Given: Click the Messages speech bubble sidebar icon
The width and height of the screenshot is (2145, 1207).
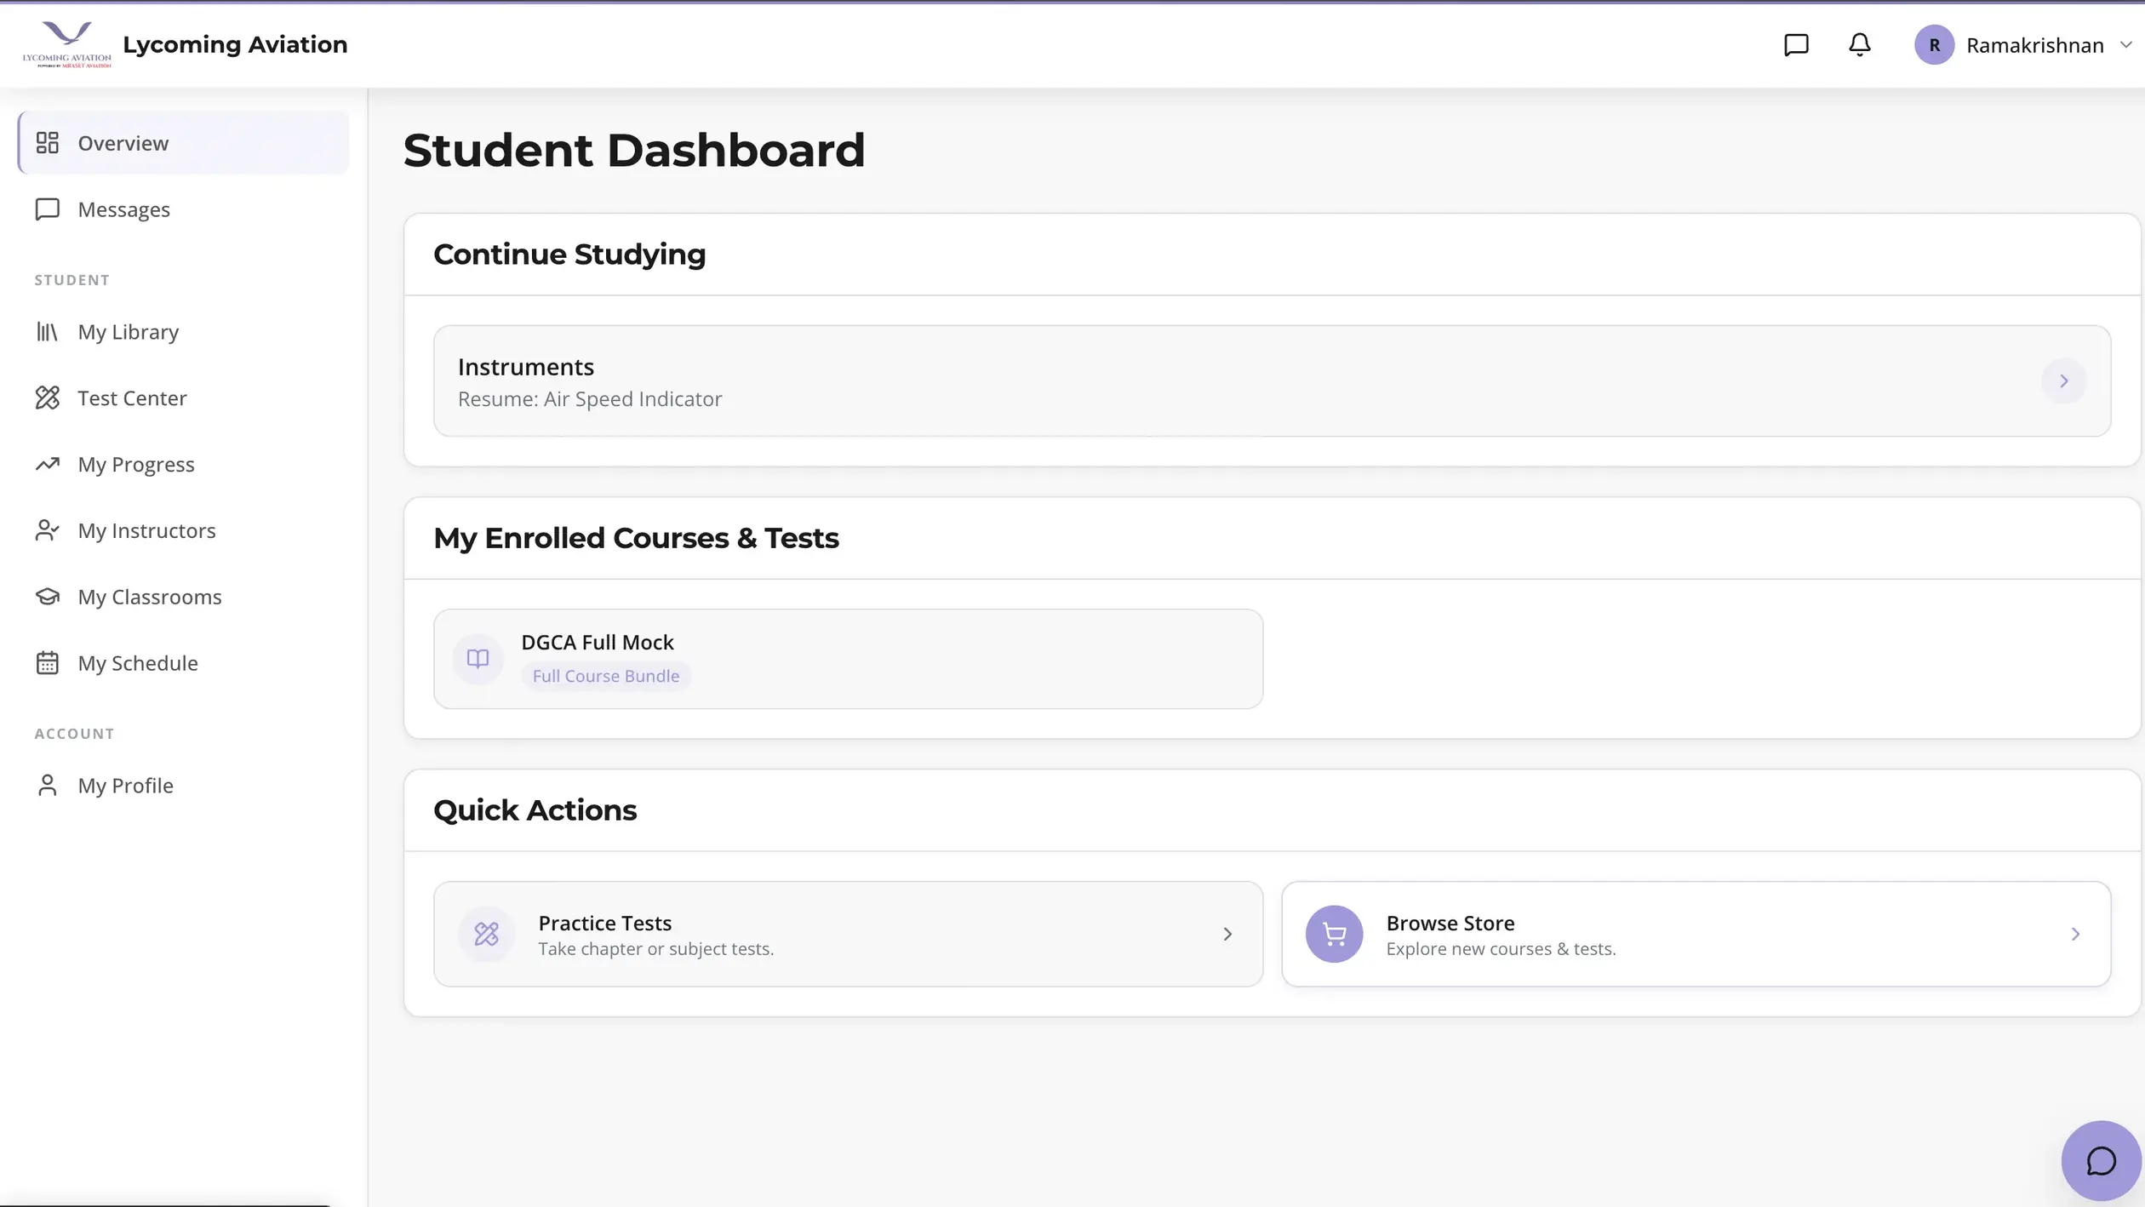Looking at the screenshot, I should click(48, 209).
